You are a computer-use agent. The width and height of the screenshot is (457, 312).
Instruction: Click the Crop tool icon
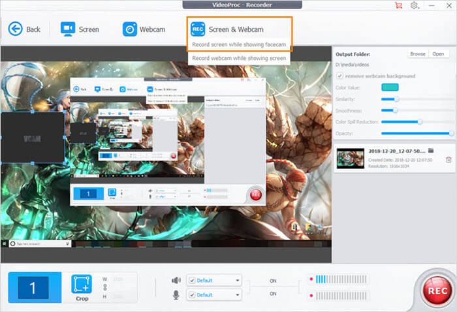pyautogui.click(x=82, y=284)
